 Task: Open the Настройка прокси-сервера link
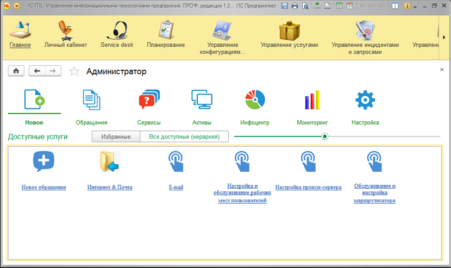308,188
